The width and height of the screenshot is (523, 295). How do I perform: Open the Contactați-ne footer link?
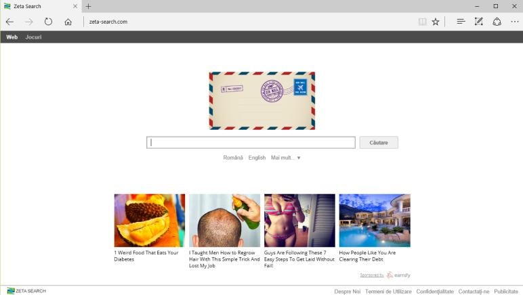(x=474, y=292)
